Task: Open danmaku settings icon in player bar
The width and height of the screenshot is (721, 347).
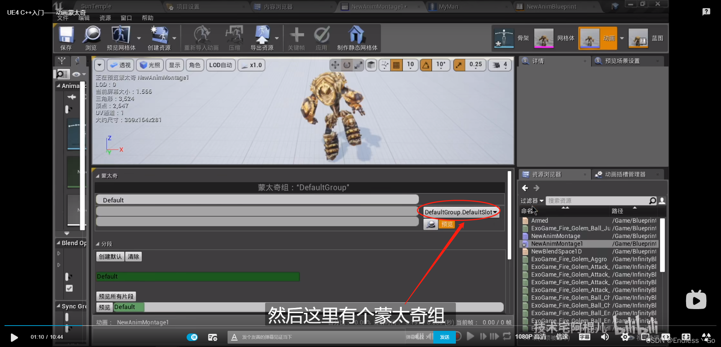Action: point(213,337)
